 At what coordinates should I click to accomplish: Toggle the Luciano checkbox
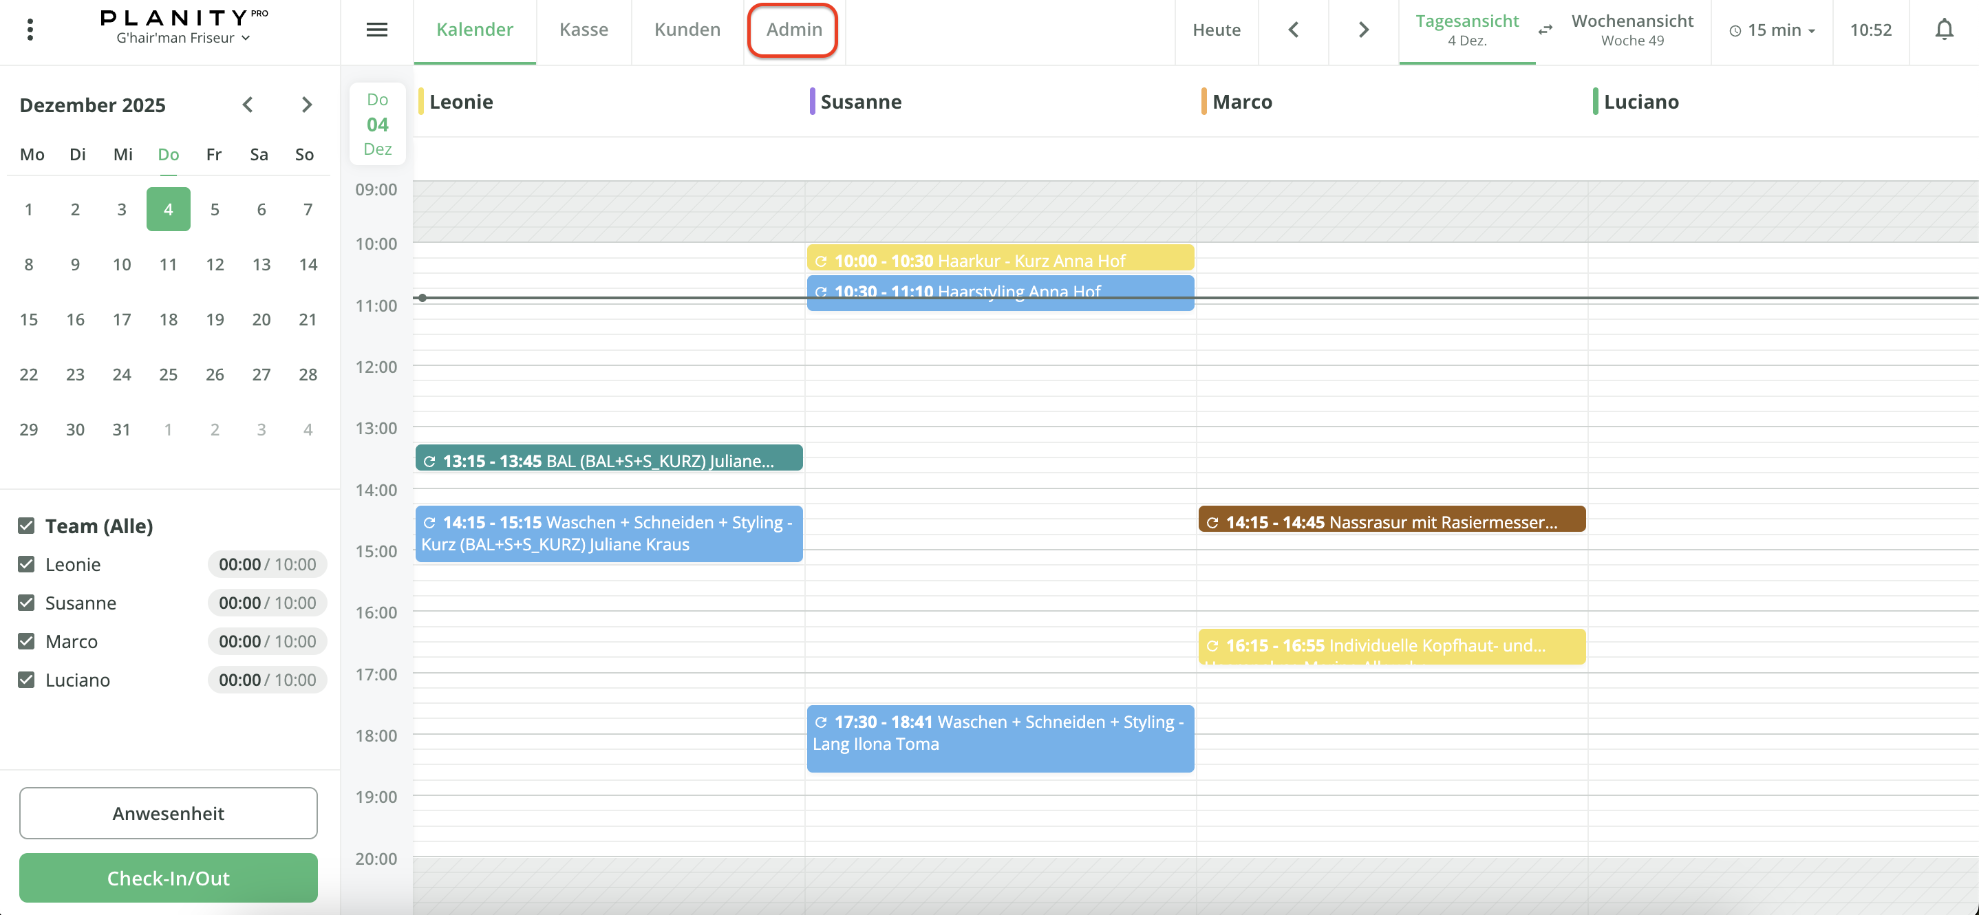click(x=26, y=679)
